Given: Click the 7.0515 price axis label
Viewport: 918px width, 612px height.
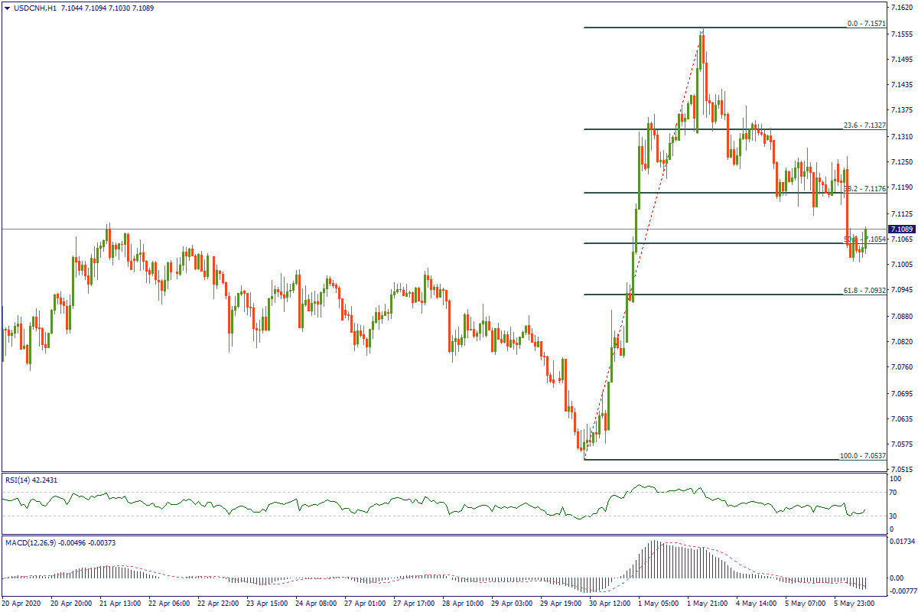Looking at the screenshot, I should (901, 469).
